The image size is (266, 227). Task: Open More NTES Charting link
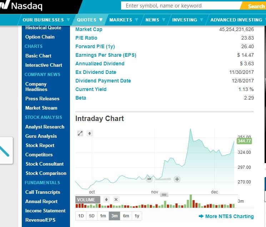pyautogui.click(x=229, y=216)
